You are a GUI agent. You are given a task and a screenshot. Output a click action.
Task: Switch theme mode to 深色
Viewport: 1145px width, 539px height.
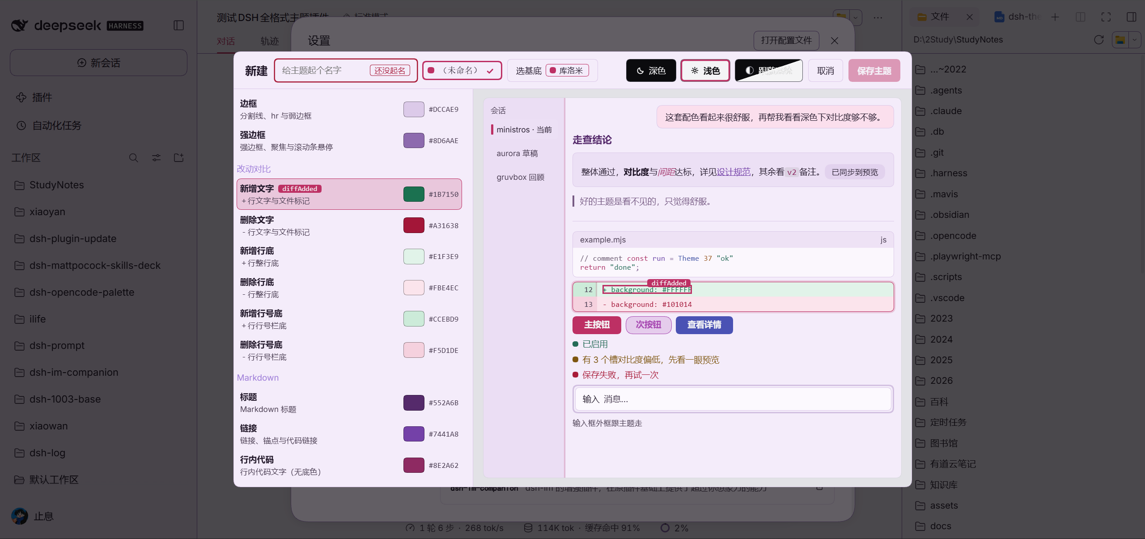pyautogui.click(x=651, y=71)
